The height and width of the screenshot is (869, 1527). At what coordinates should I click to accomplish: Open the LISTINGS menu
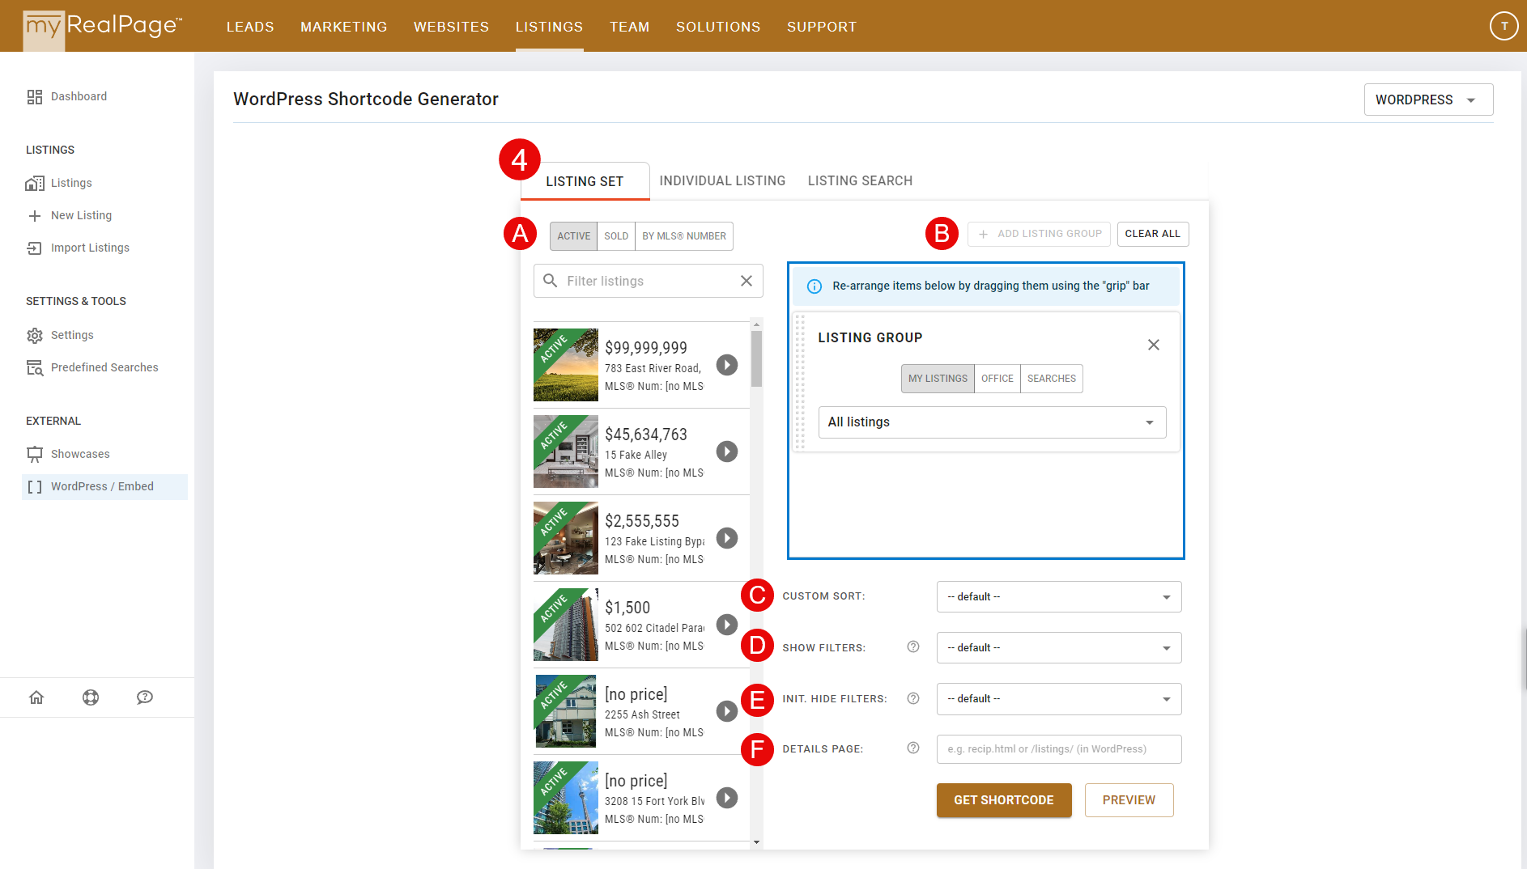coord(550,27)
